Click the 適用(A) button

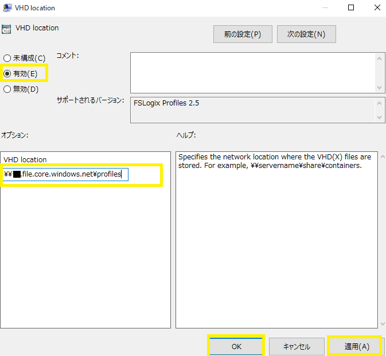(357, 346)
